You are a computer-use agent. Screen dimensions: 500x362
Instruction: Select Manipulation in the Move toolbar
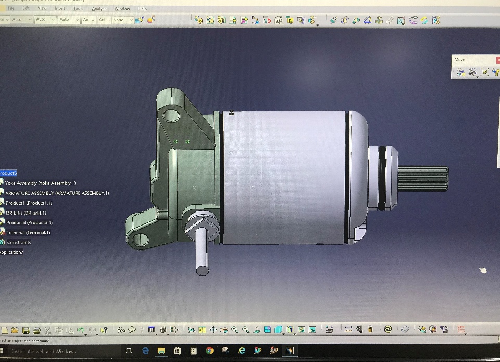pyautogui.click(x=461, y=72)
